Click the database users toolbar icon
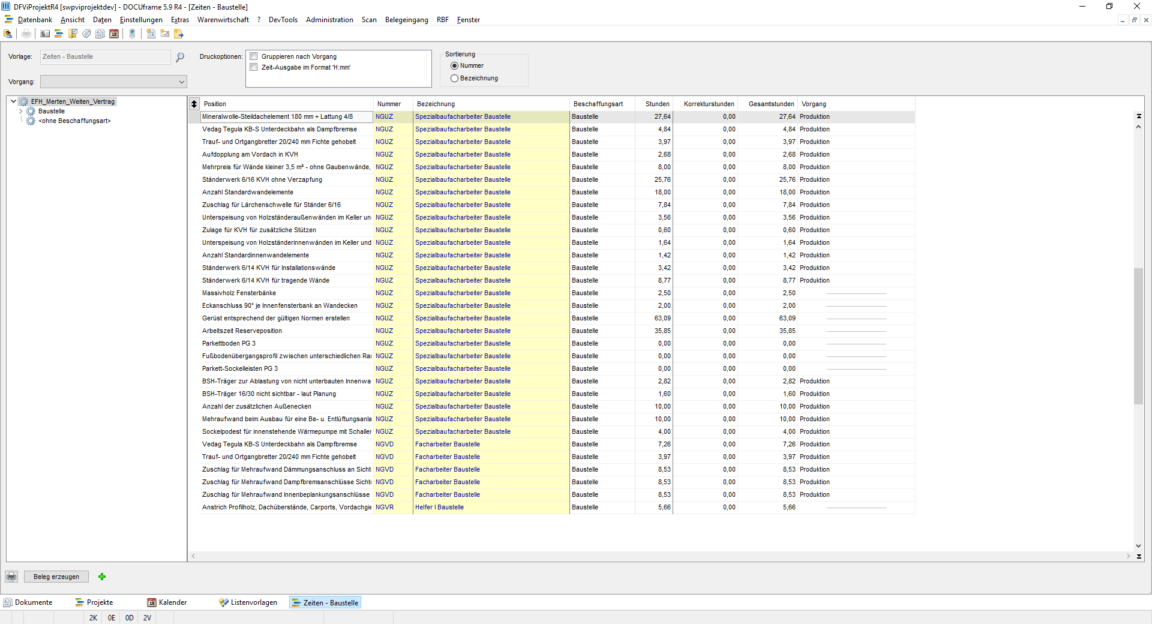The image size is (1152, 624). (8, 34)
